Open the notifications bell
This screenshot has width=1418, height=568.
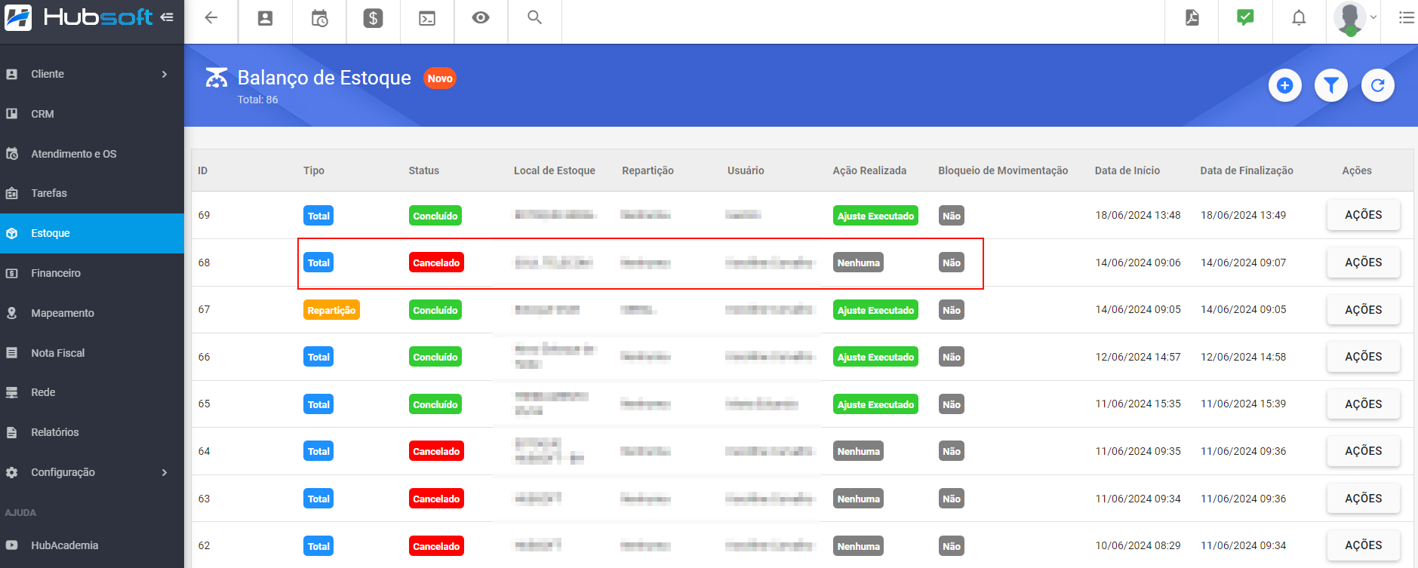click(x=1299, y=18)
